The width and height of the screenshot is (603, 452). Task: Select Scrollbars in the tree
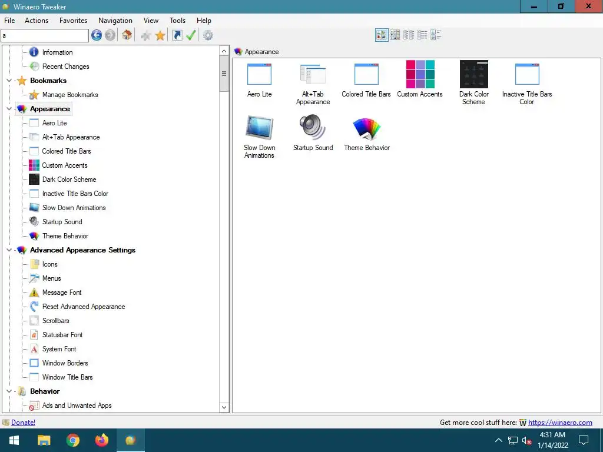point(56,321)
